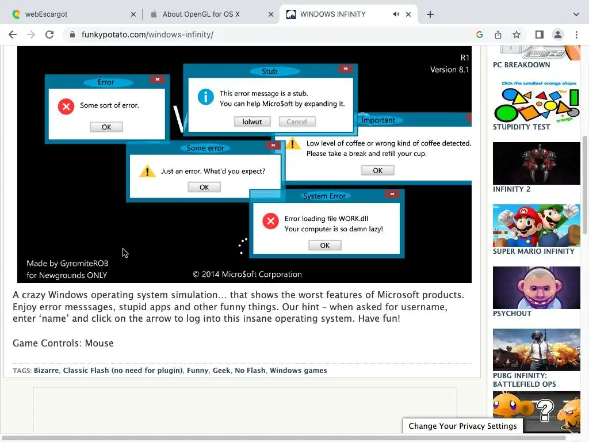Screen dimensions: 589x442
Task: Click the horizontal page scrollbar
Action: tap(284, 438)
